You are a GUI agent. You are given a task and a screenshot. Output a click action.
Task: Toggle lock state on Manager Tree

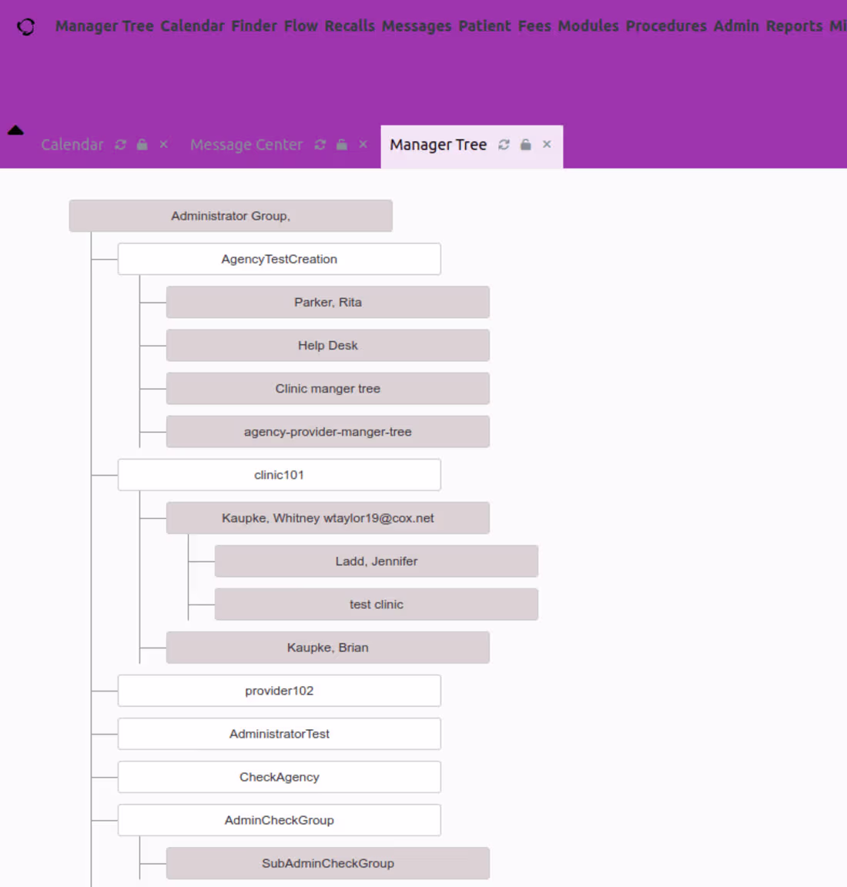(x=525, y=144)
